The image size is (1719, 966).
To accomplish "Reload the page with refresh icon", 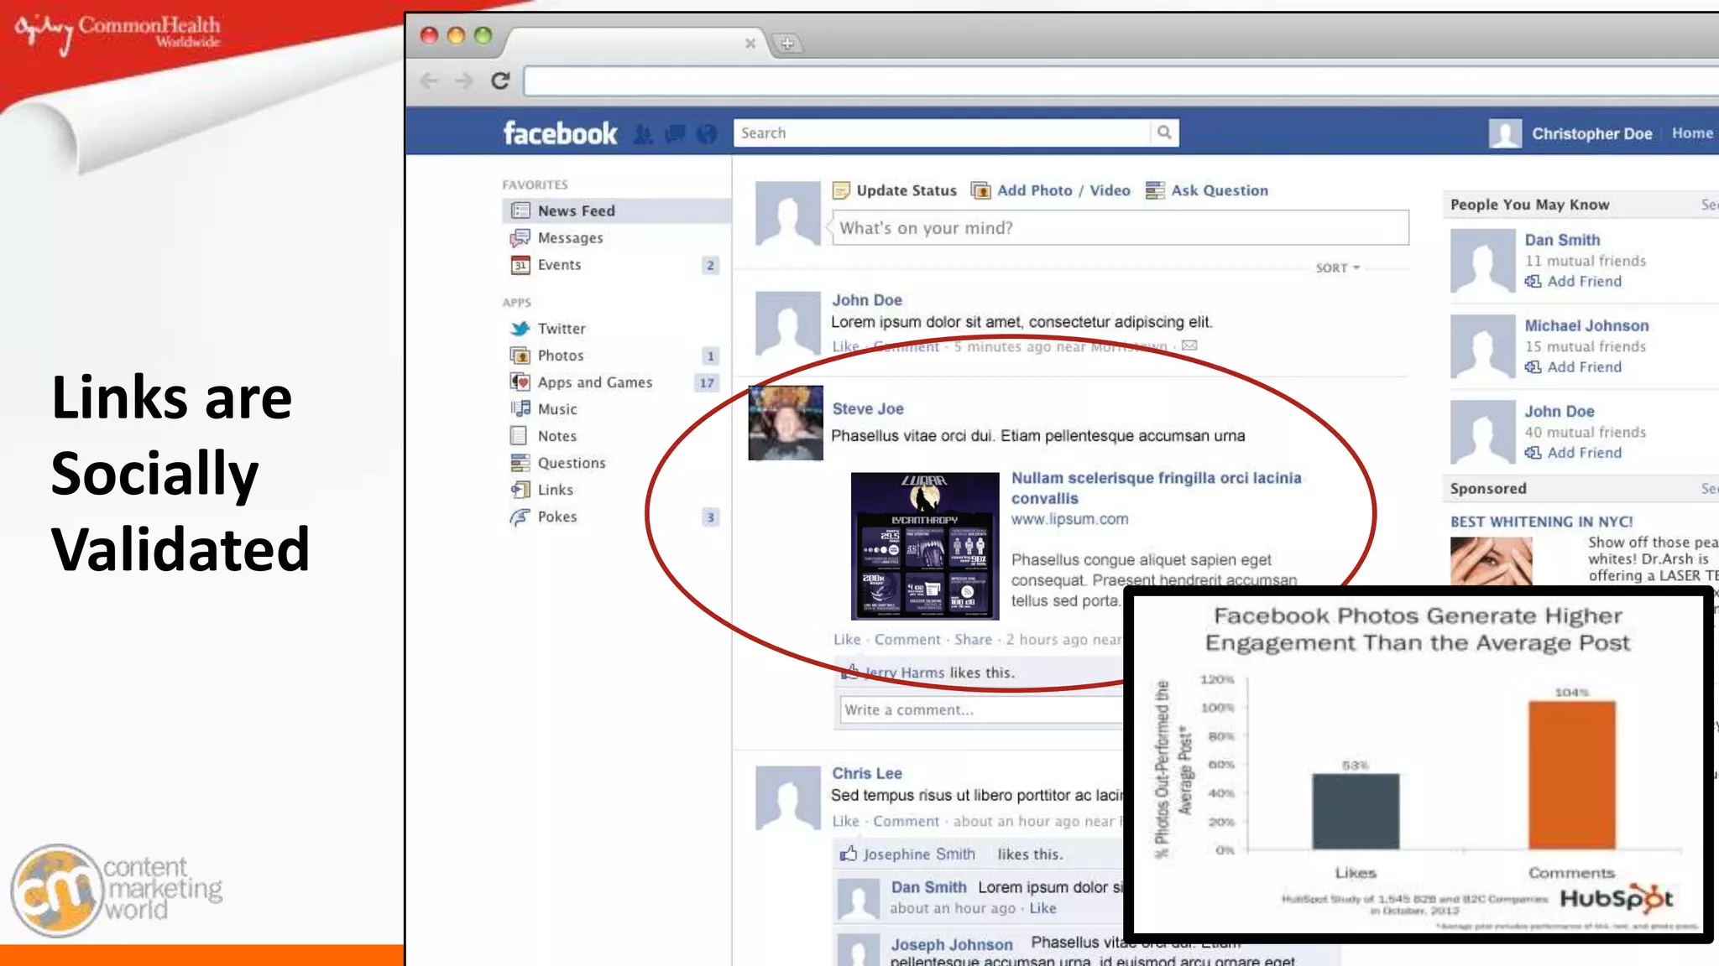I will tap(500, 80).
